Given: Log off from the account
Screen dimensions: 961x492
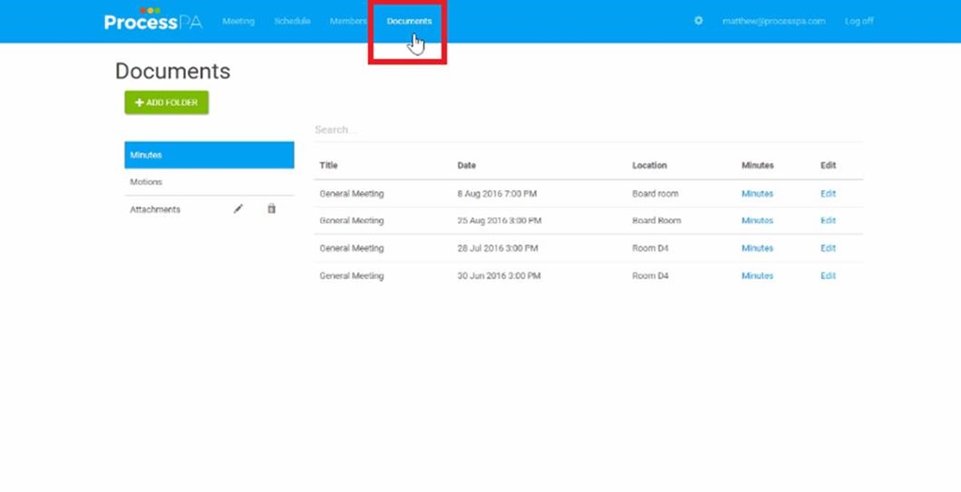Looking at the screenshot, I should 859,21.
